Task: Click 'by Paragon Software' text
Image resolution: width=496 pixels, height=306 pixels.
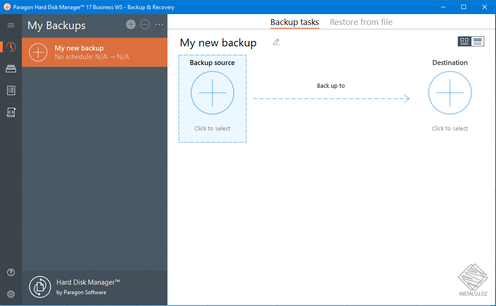Action: point(81,292)
